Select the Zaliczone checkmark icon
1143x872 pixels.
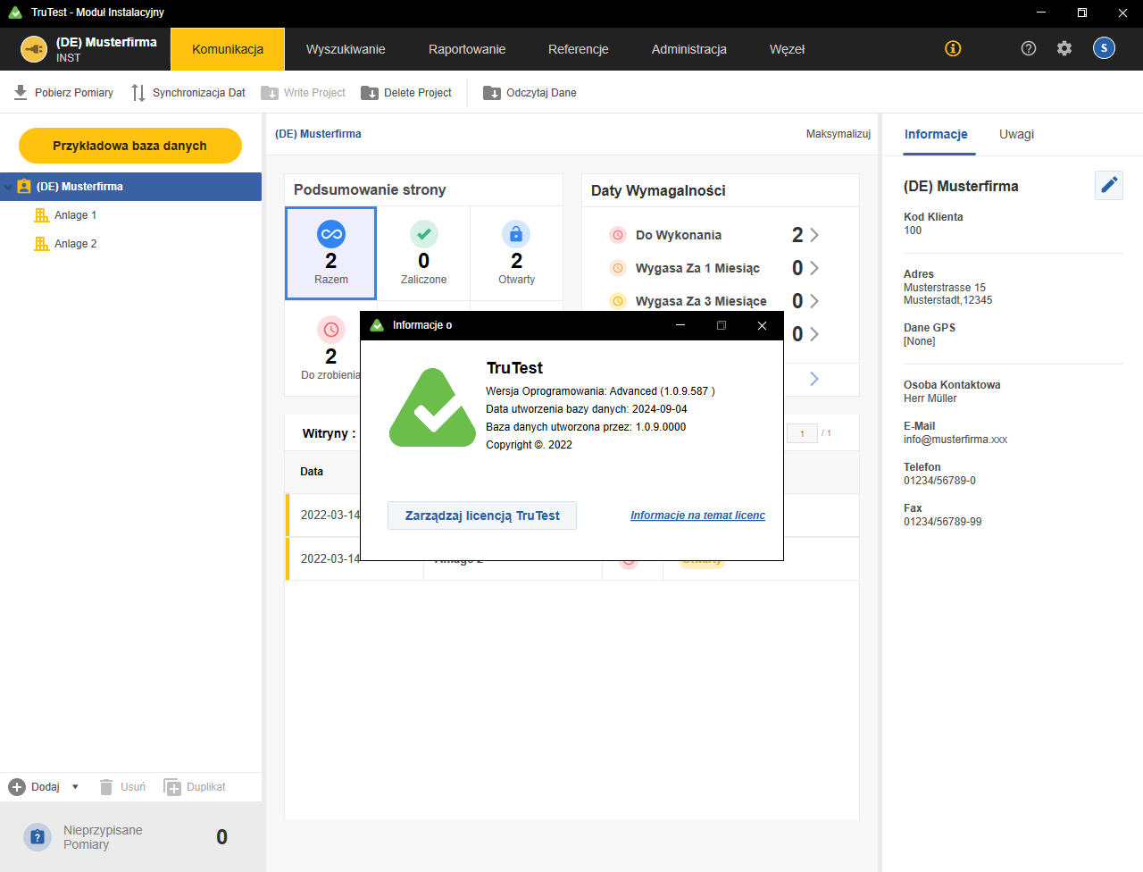pyautogui.click(x=424, y=234)
